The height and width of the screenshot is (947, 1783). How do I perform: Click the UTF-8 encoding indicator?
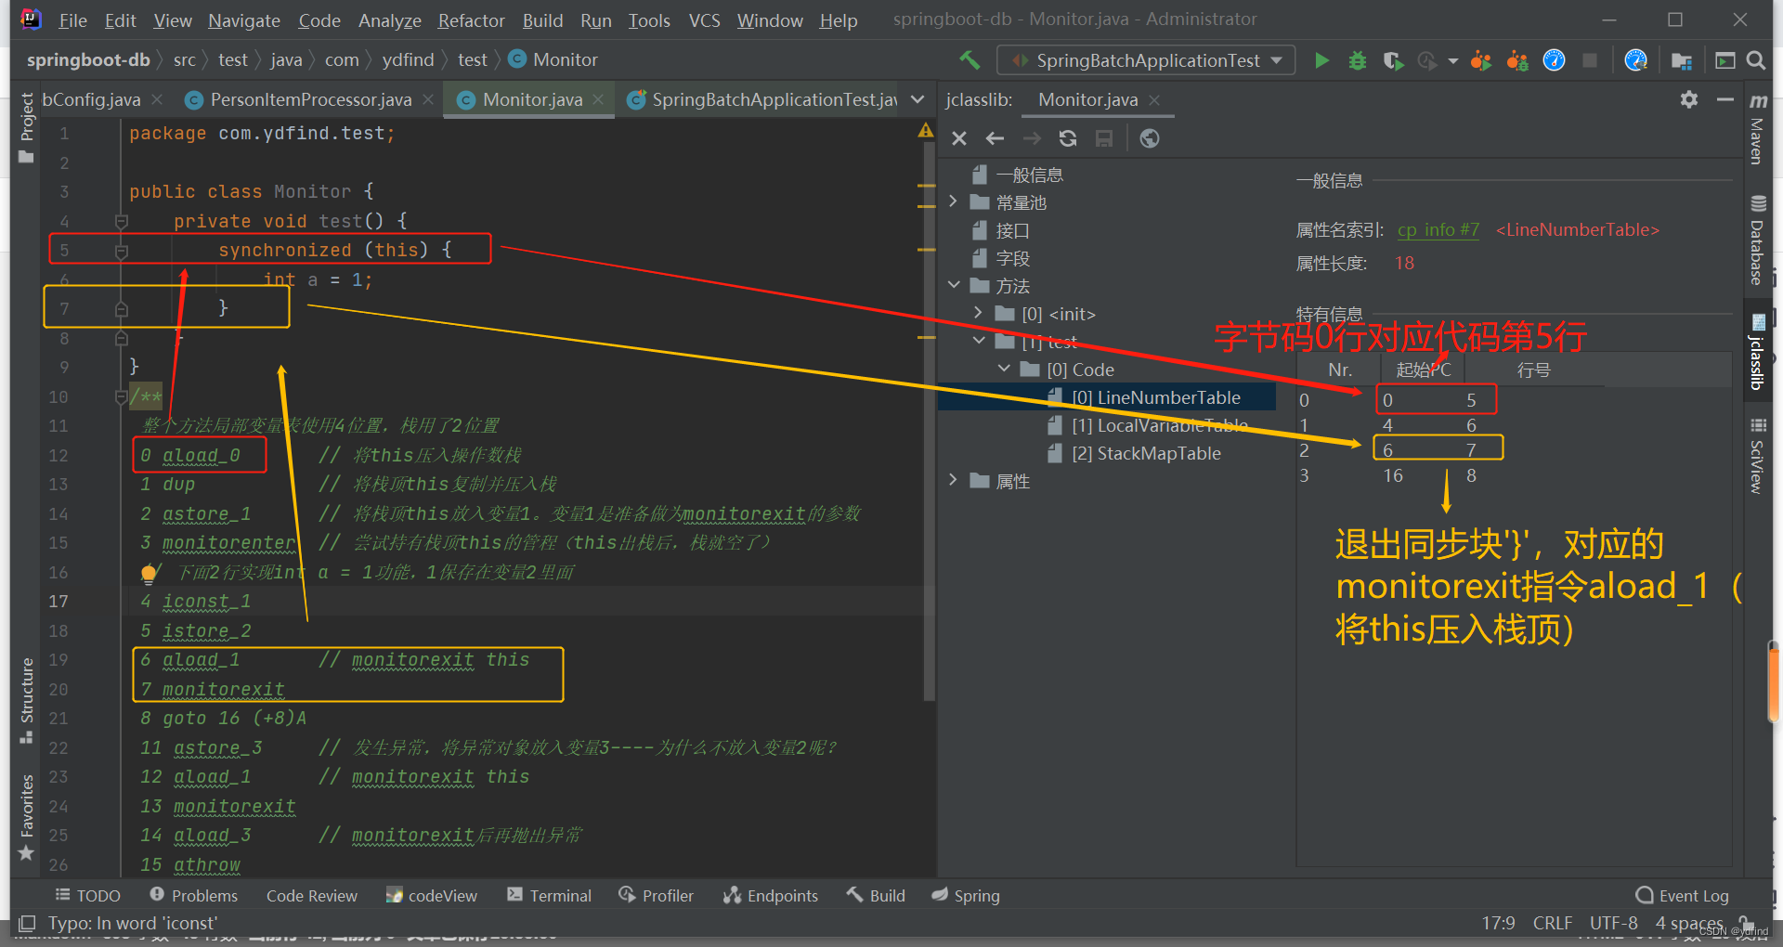pos(1613,923)
